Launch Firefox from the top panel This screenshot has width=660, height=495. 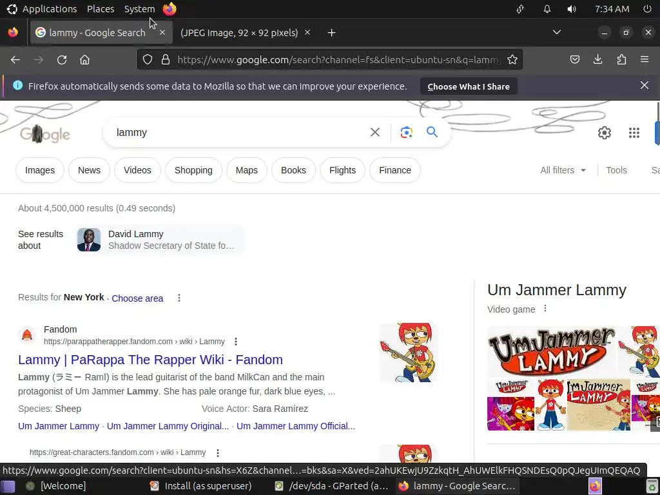pyautogui.click(x=170, y=9)
